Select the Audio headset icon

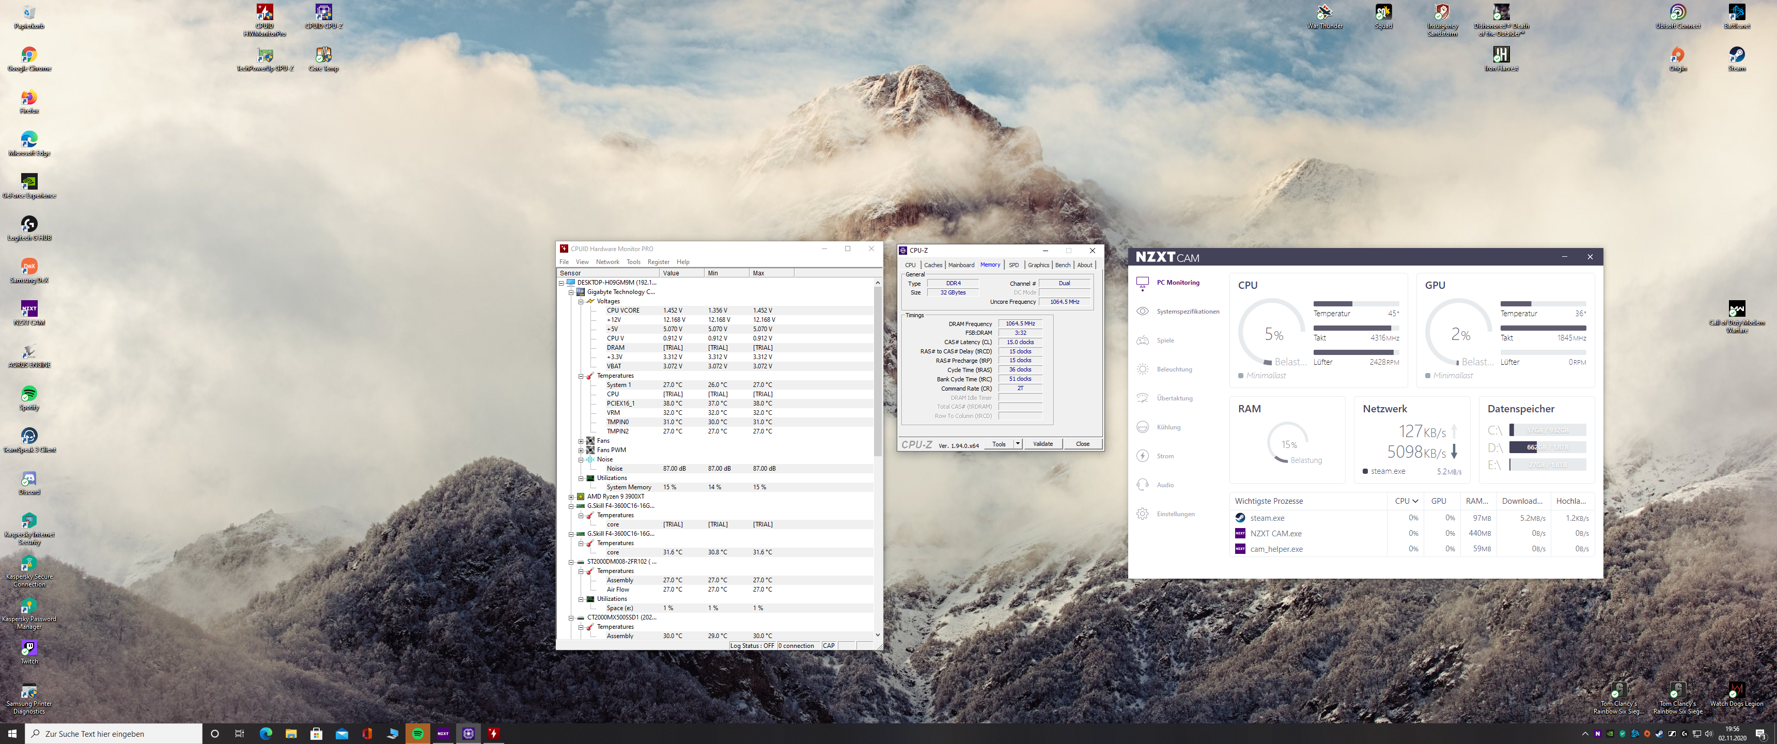(1142, 485)
